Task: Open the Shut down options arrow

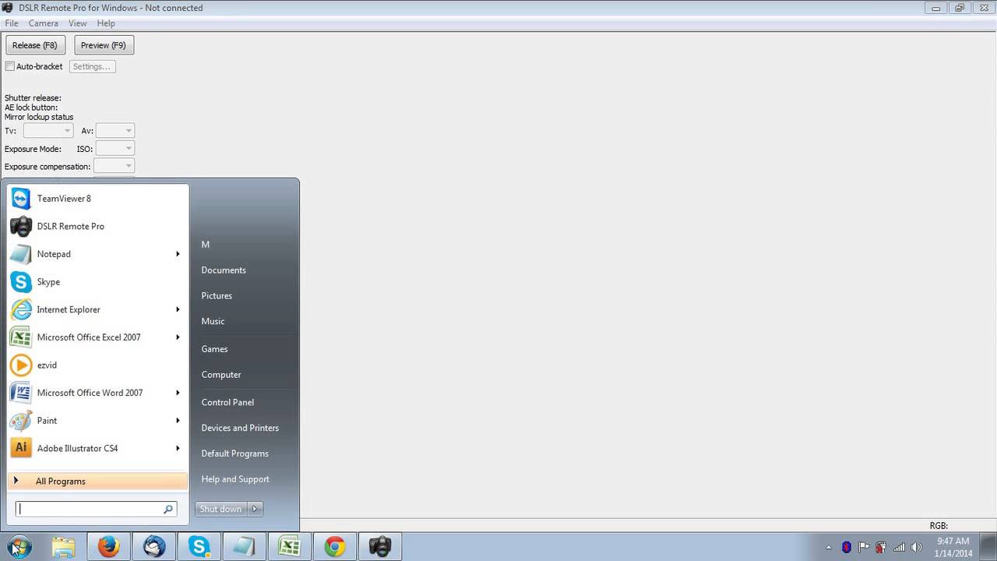Action: click(x=255, y=509)
